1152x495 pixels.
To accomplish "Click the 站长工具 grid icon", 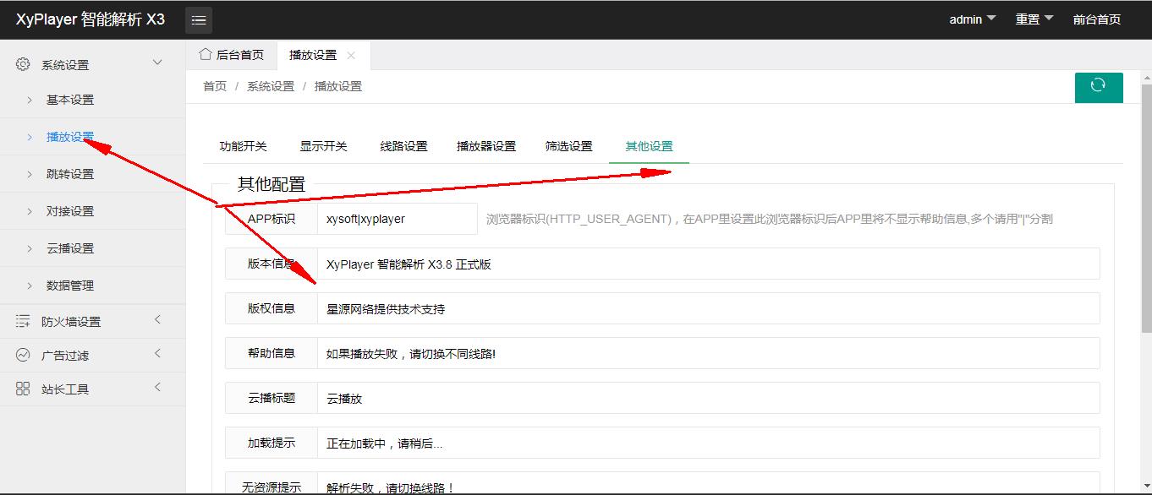I will pyautogui.click(x=24, y=389).
